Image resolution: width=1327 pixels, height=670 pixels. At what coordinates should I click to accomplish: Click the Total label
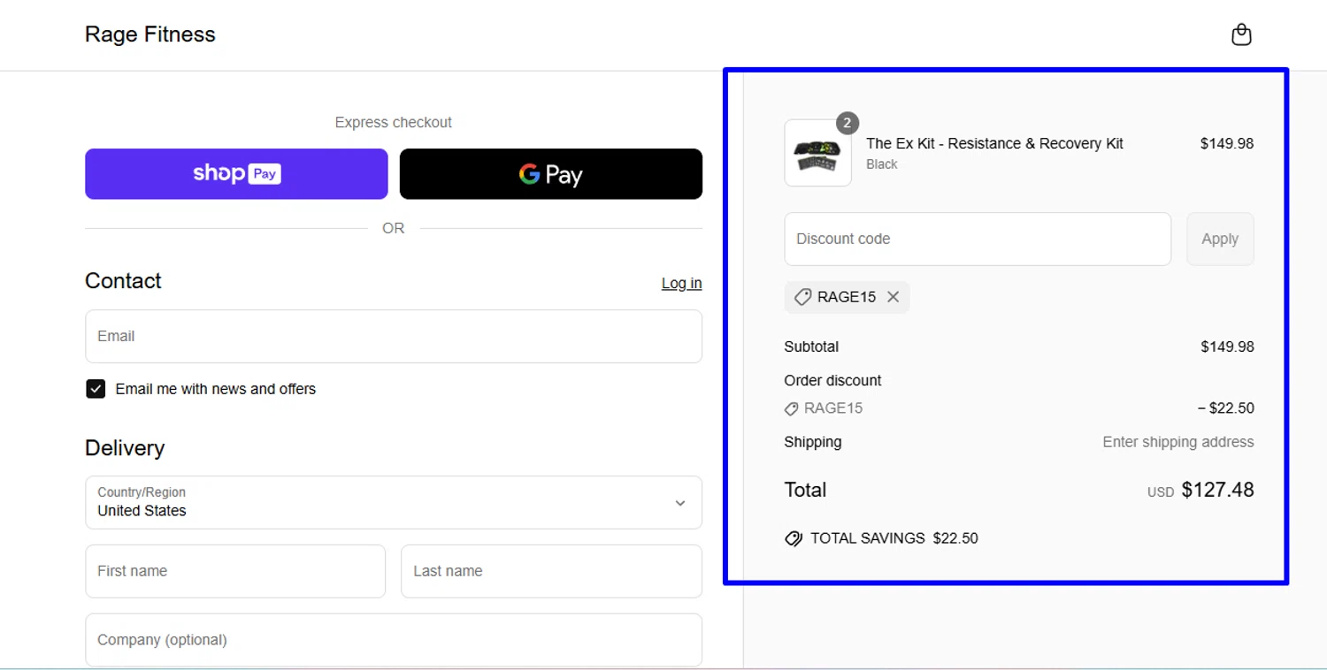(805, 490)
